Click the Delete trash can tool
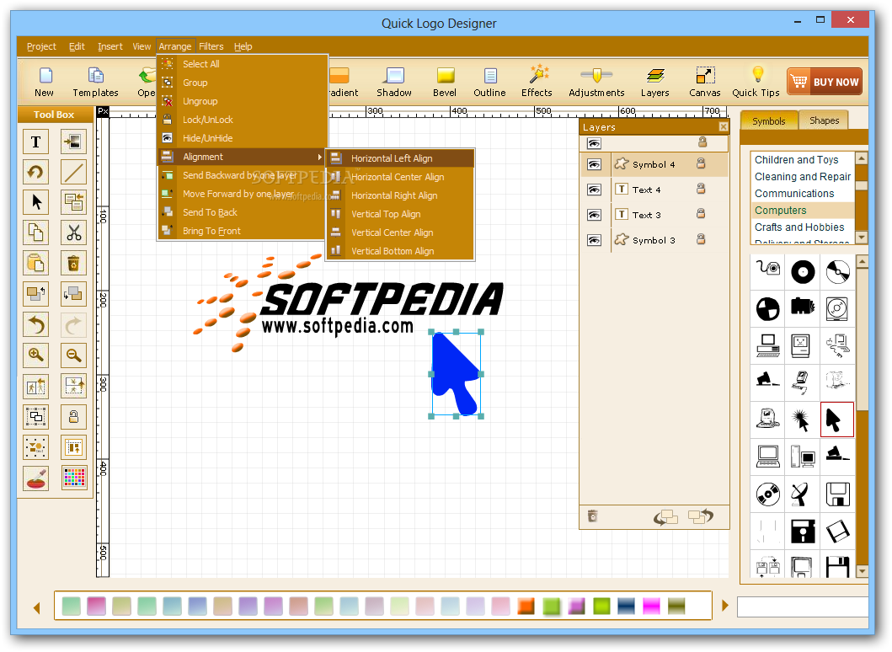The width and height of the screenshot is (892, 652). (74, 264)
